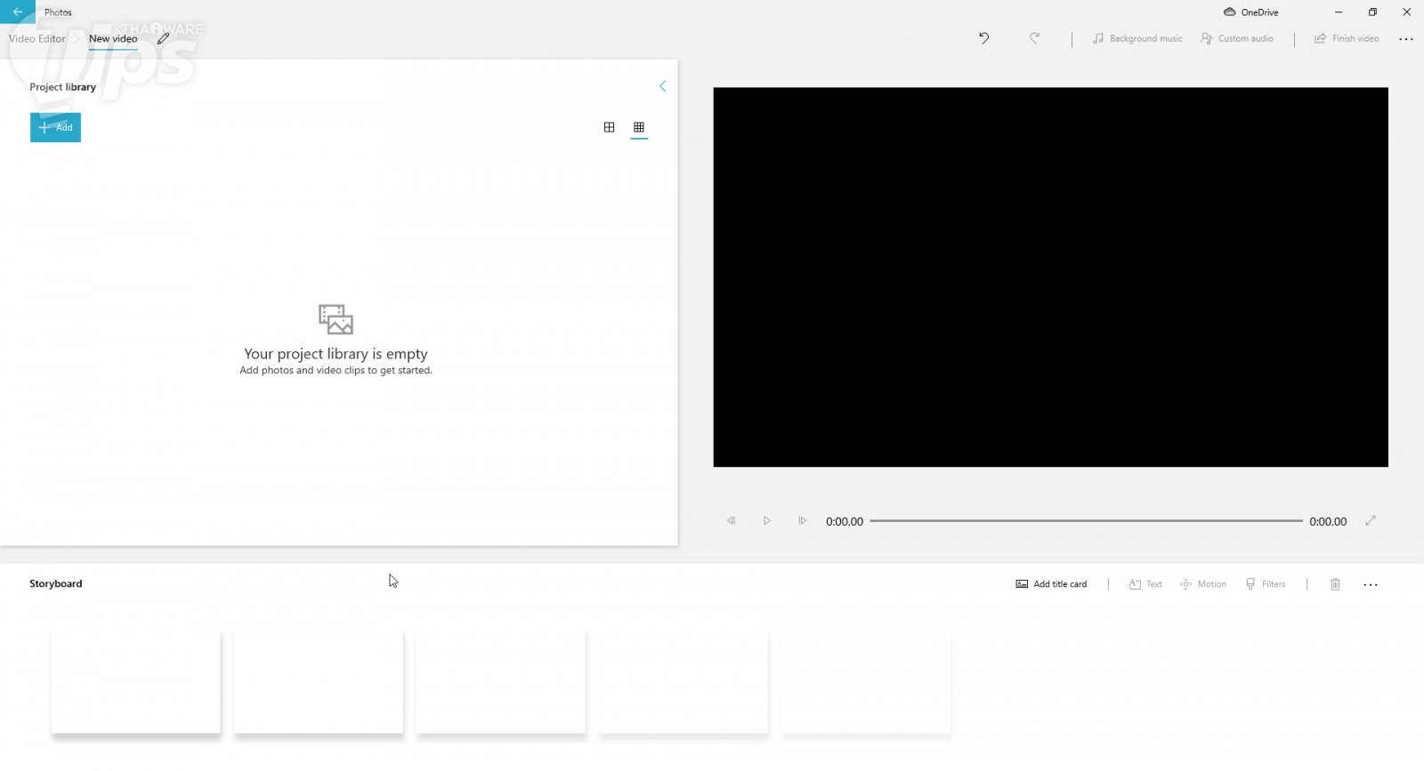The height and width of the screenshot is (771, 1424).
Task: Step back one frame in preview
Action: pyautogui.click(x=731, y=521)
